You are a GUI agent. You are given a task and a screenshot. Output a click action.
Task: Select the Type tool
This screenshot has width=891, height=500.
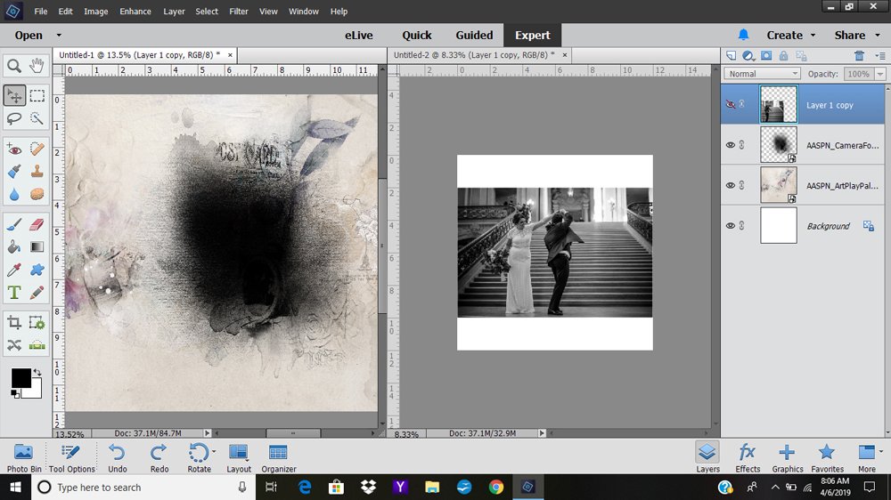tap(14, 293)
